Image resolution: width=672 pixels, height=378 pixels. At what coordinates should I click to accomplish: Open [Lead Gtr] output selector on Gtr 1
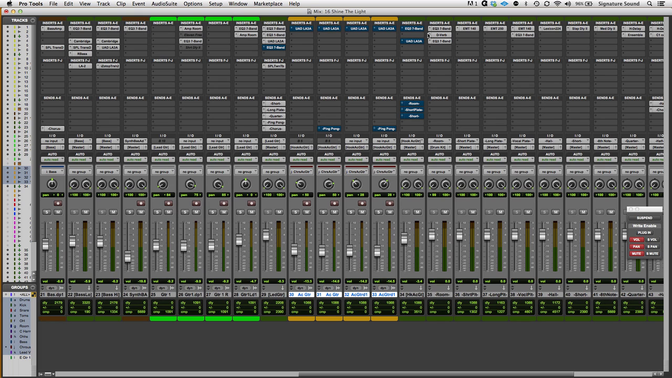[163, 147]
